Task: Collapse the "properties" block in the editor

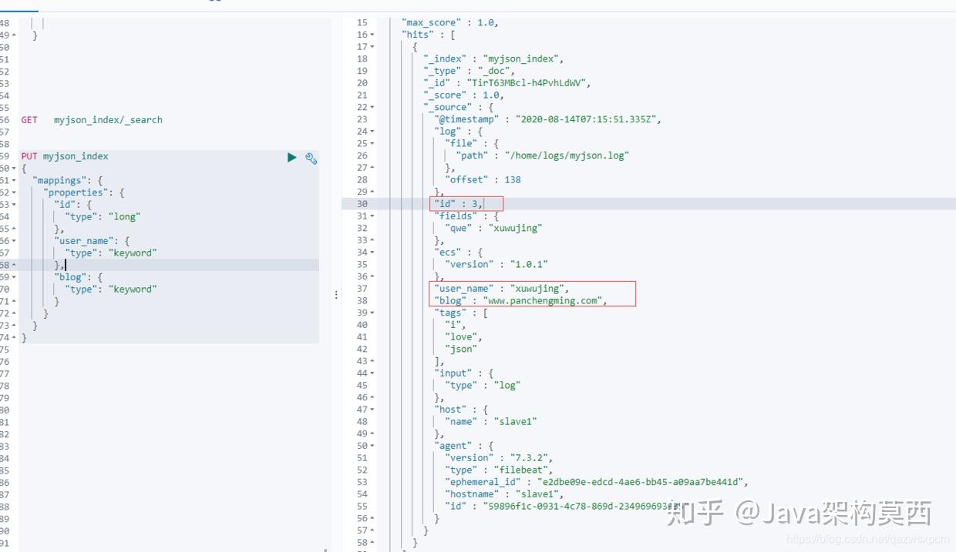Action: point(14,192)
